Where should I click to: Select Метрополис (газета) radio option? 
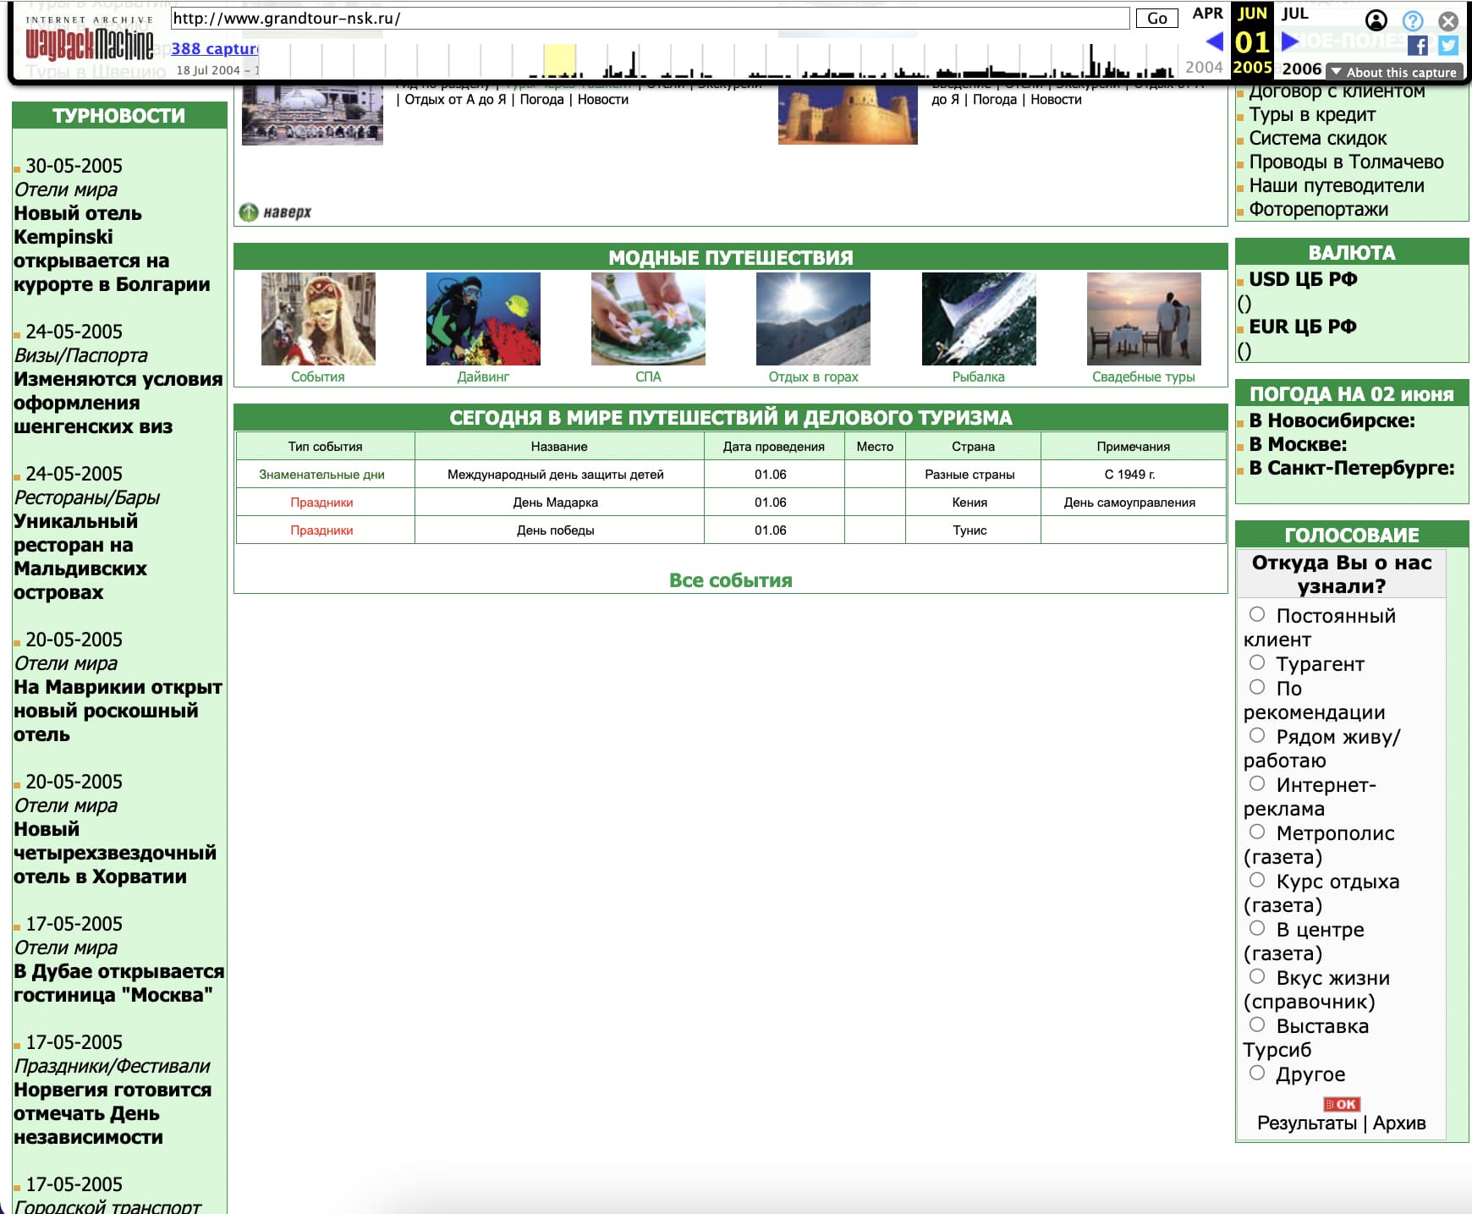point(1257,832)
